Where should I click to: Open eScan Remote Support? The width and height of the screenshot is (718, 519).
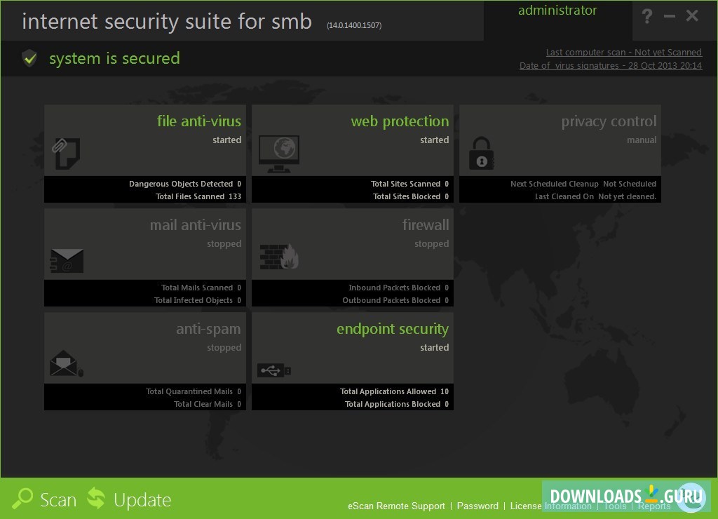(395, 506)
